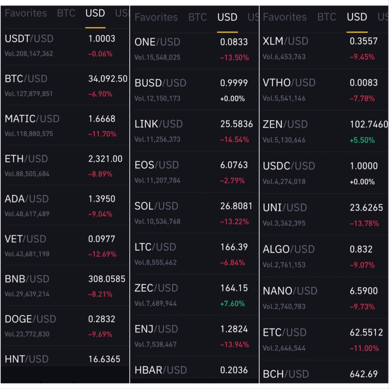This screenshot has width=389, height=389.
Task: Click the +7.60% change on ZEC/USD
Action: (x=232, y=304)
